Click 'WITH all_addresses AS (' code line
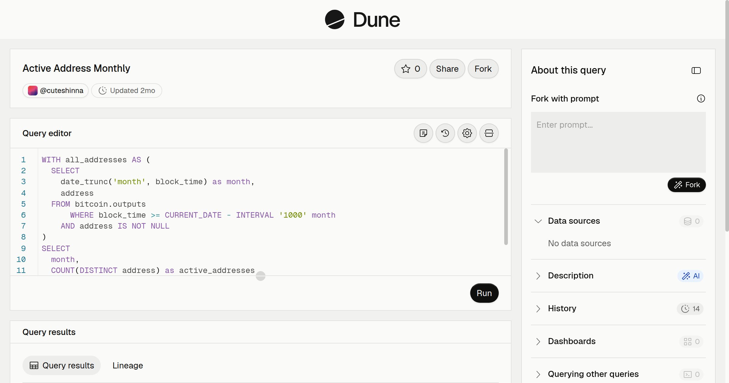The image size is (729, 383). tap(96, 160)
